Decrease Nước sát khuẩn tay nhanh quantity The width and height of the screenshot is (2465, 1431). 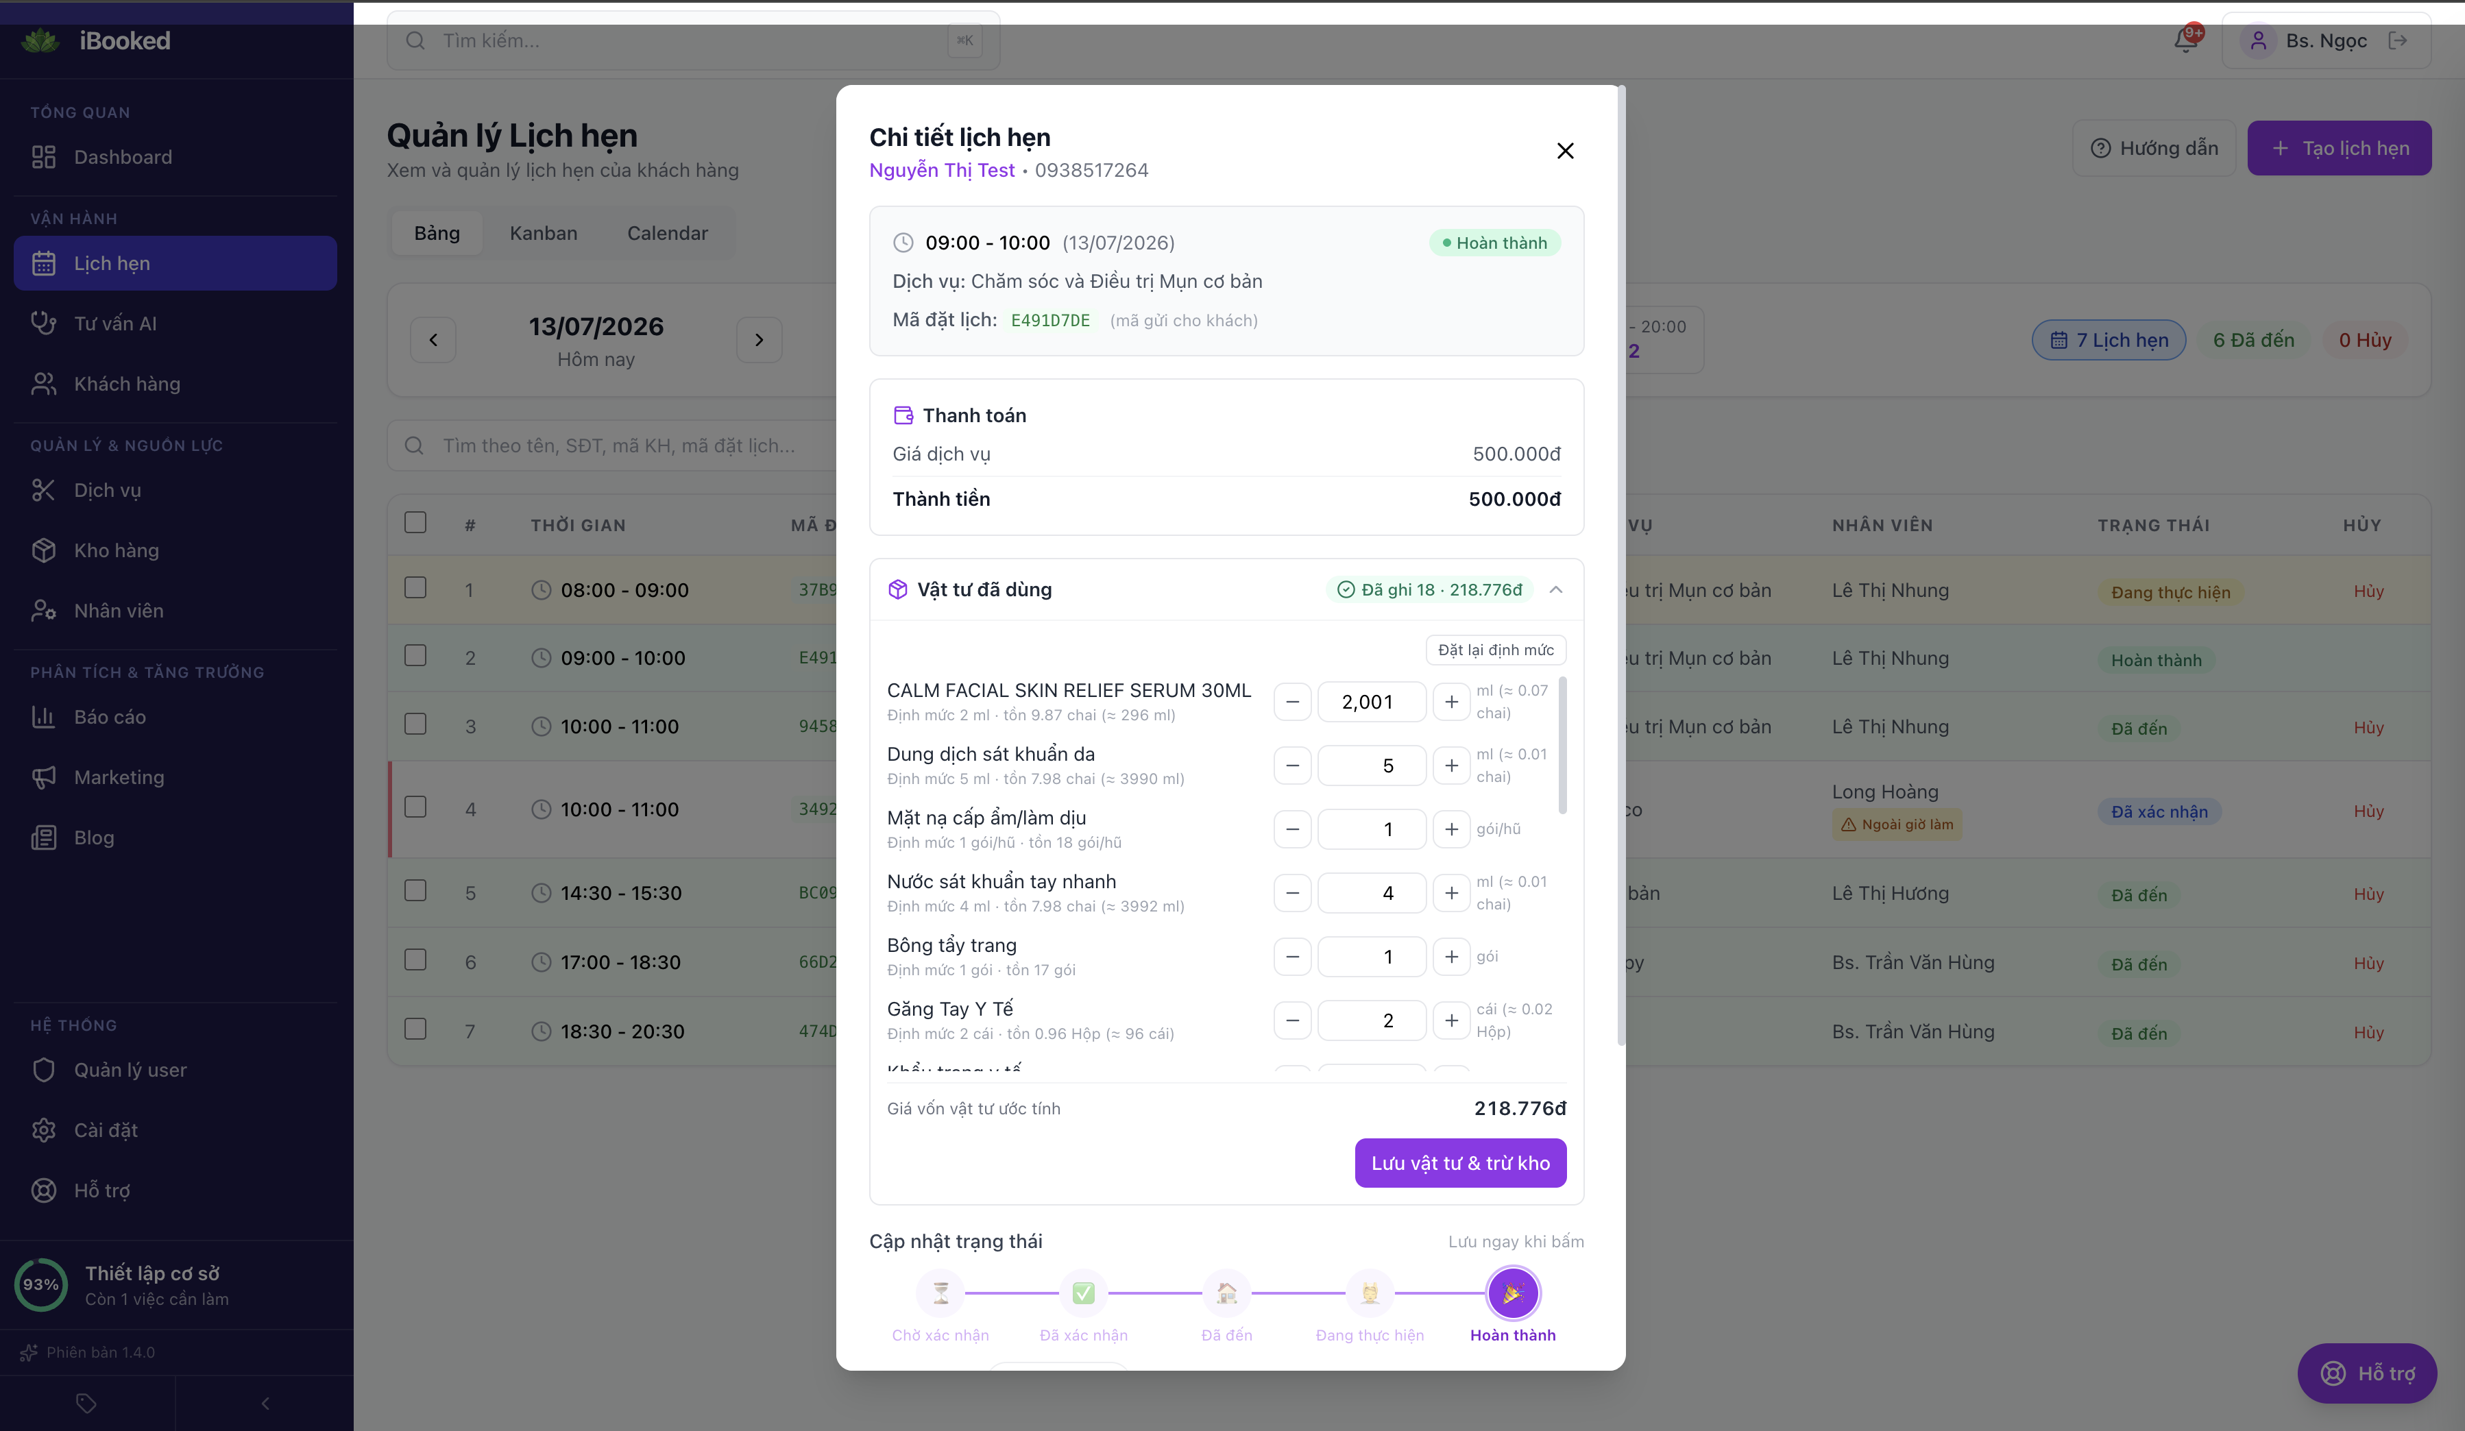[1292, 893]
